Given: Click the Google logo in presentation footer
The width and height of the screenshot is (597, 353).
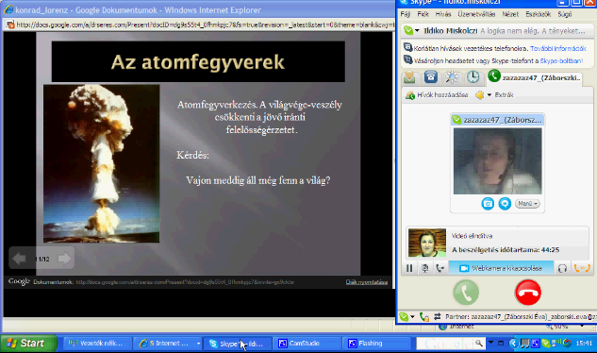Looking at the screenshot, I should [x=19, y=281].
